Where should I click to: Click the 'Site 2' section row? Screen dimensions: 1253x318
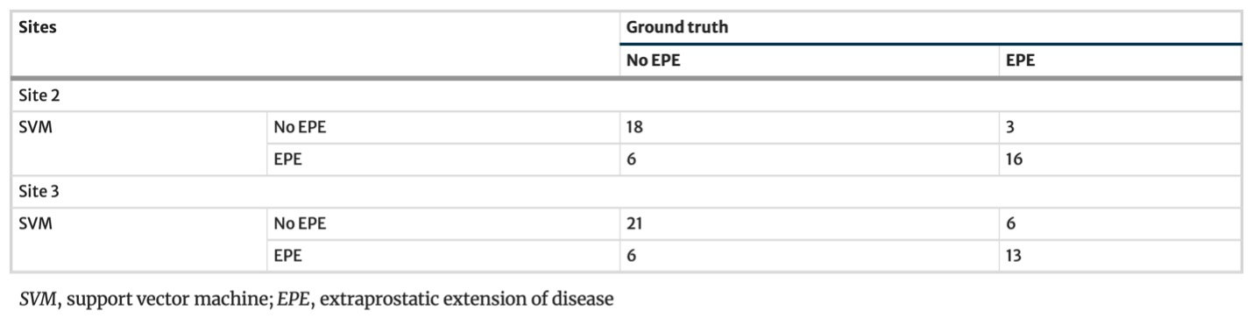tap(626, 95)
